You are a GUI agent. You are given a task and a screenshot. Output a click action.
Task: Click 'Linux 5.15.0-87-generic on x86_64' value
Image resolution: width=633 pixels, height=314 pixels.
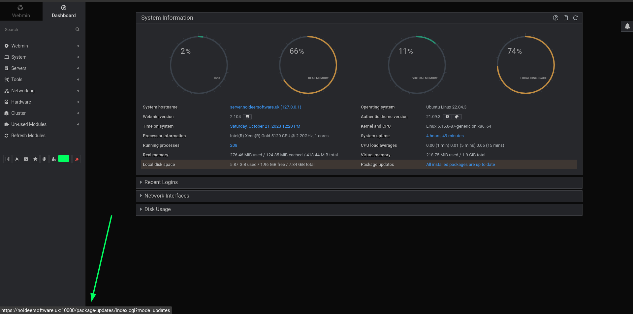tap(459, 126)
